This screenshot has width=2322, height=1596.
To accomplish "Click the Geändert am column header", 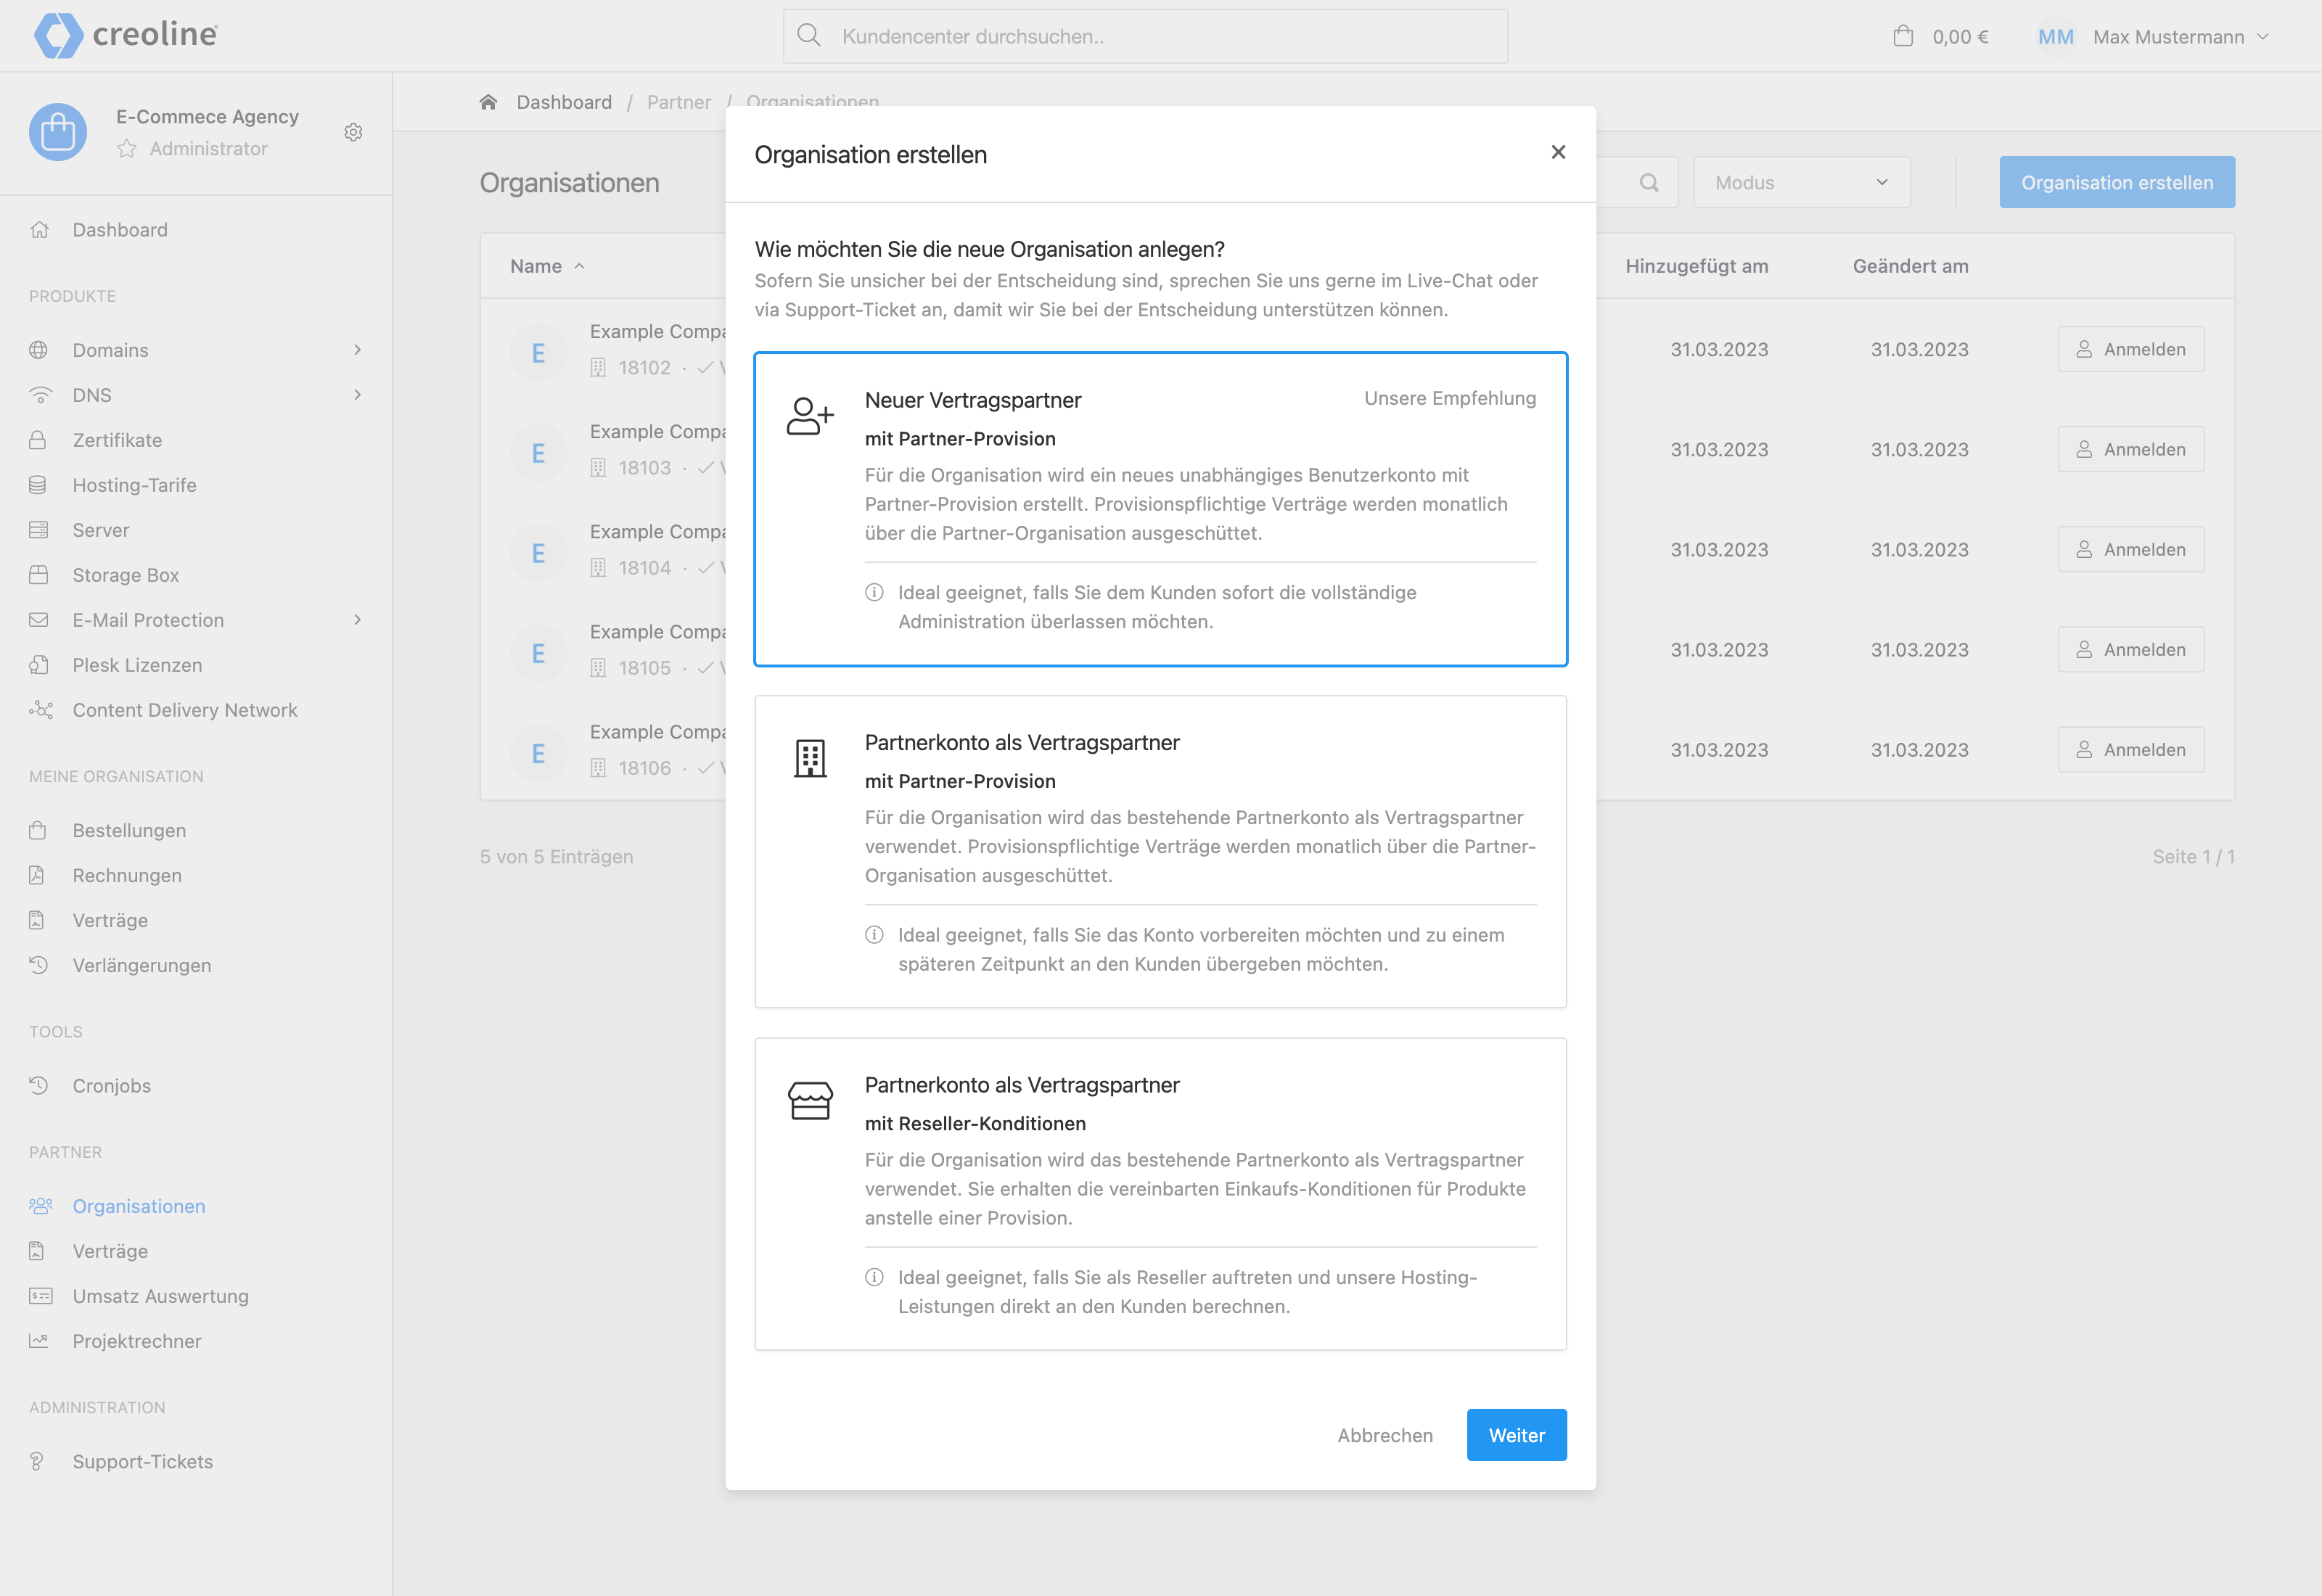I will (1910, 266).
